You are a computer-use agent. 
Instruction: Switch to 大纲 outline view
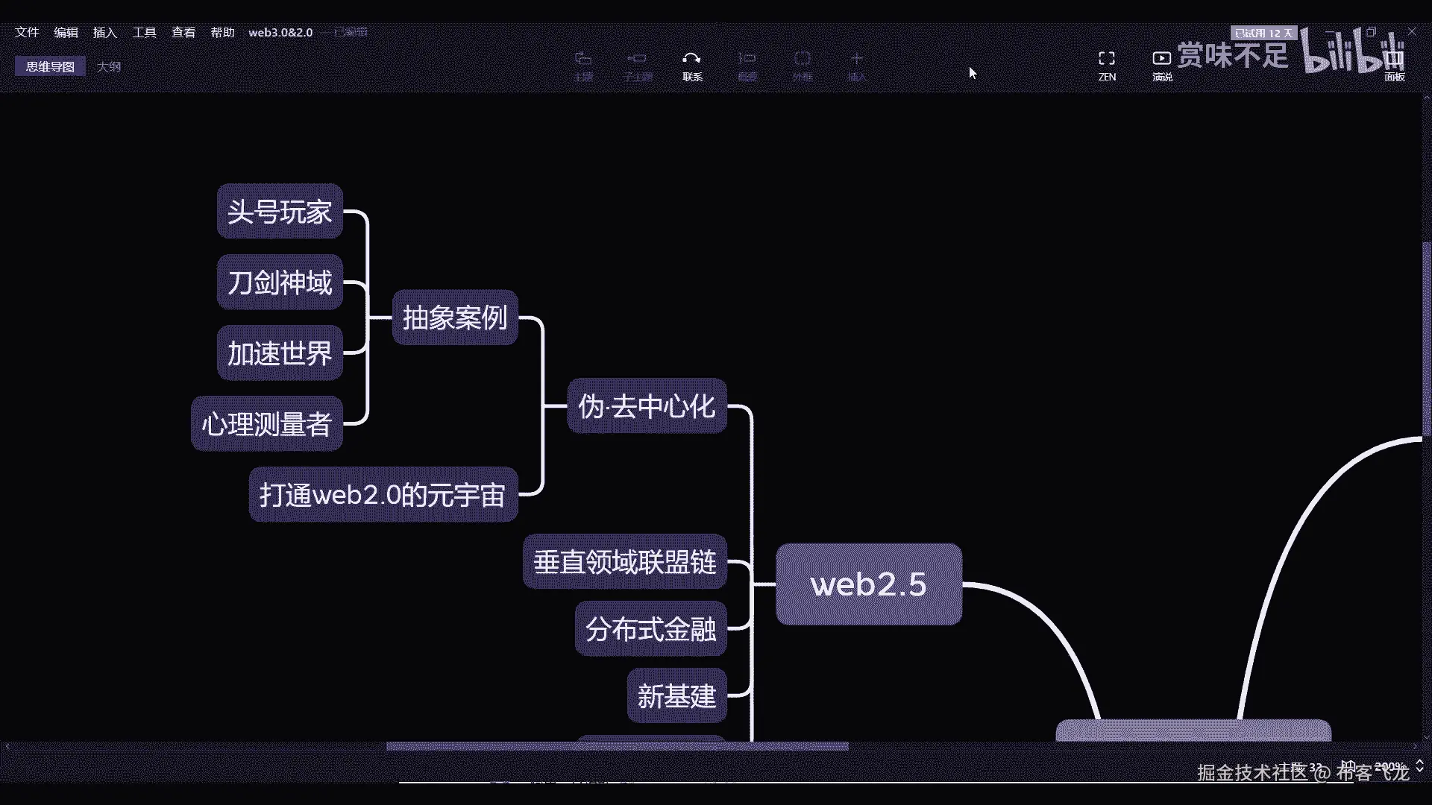(109, 66)
